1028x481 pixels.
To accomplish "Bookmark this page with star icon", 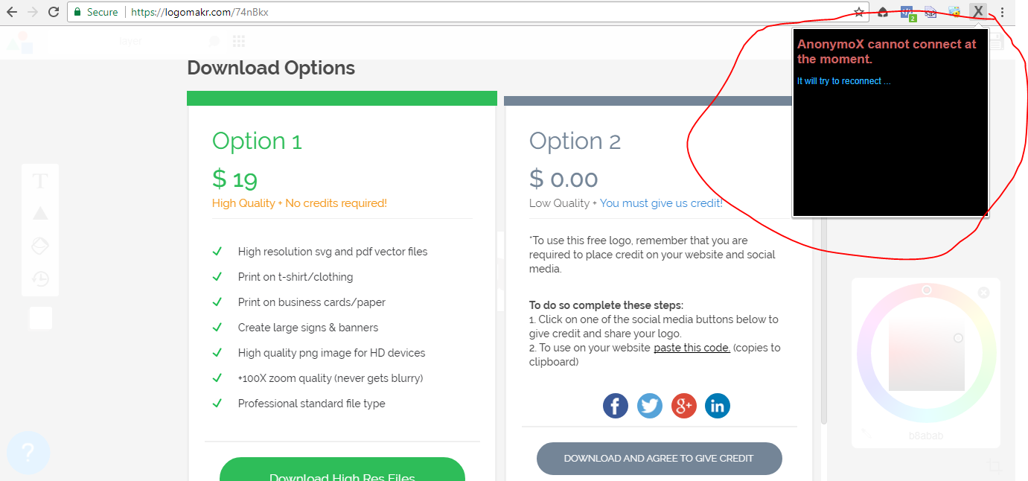I will coord(859,12).
